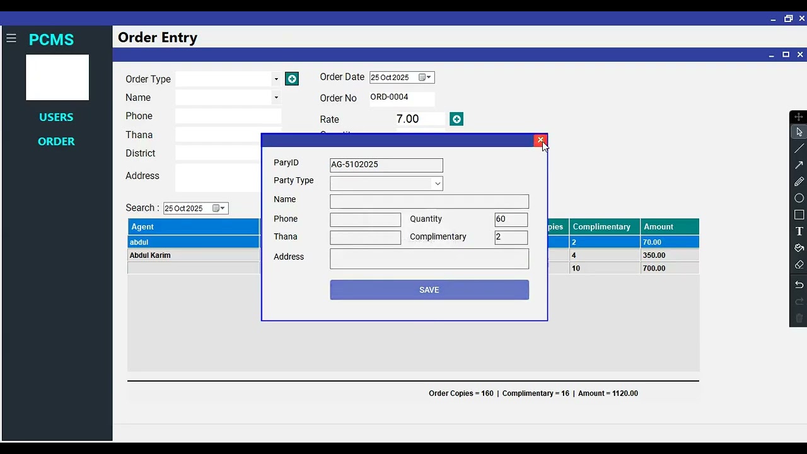The image size is (807, 454).
Task: Click the 350.00 amount cell
Action: 670,255
